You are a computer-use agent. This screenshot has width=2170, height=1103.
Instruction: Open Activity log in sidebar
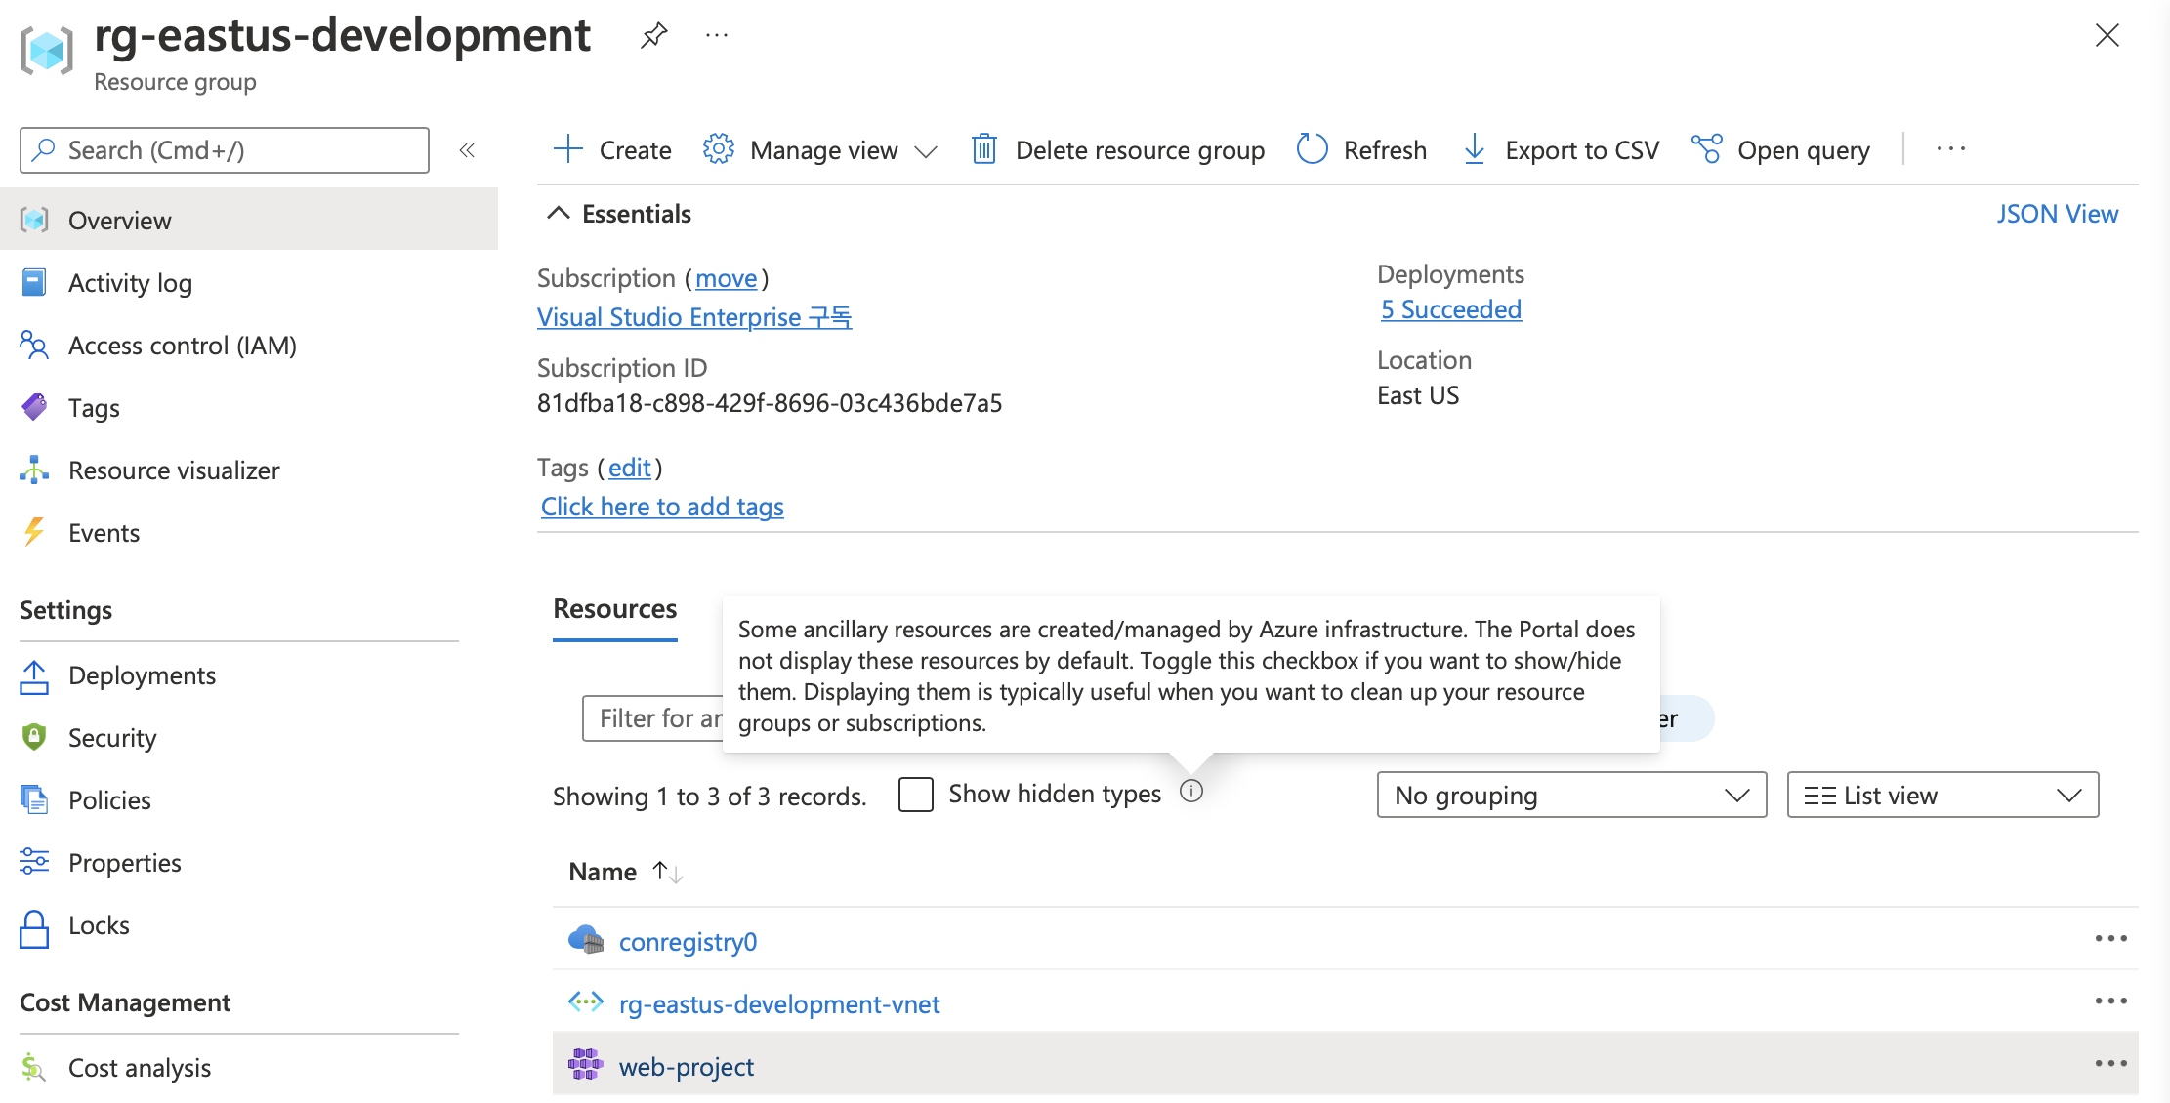click(x=130, y=283)
